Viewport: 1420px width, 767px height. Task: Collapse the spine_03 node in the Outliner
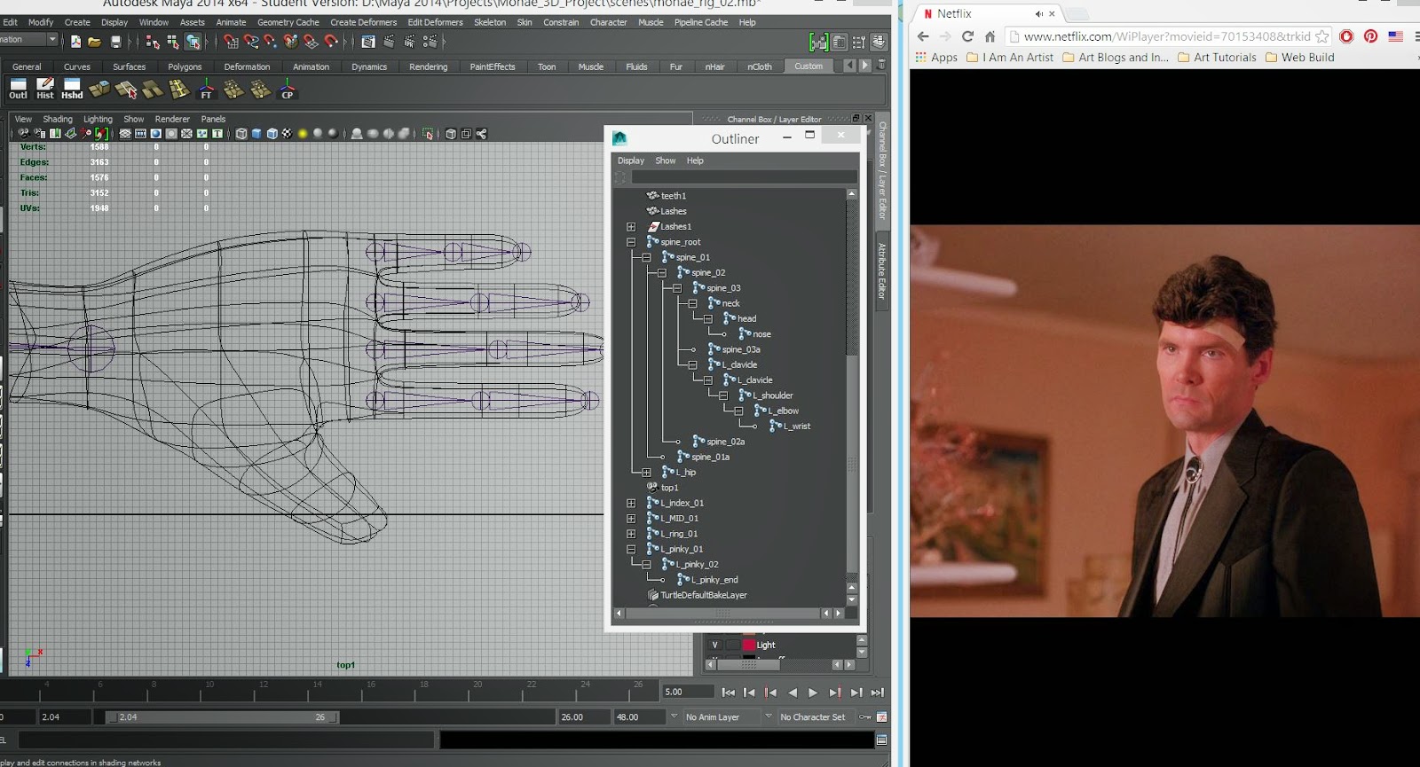(x=677, y=288)
